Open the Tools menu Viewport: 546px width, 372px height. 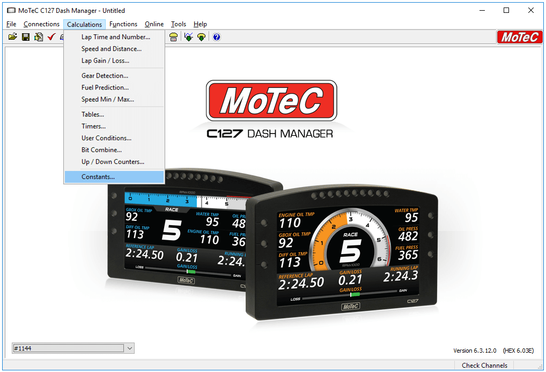coord(178,24)
